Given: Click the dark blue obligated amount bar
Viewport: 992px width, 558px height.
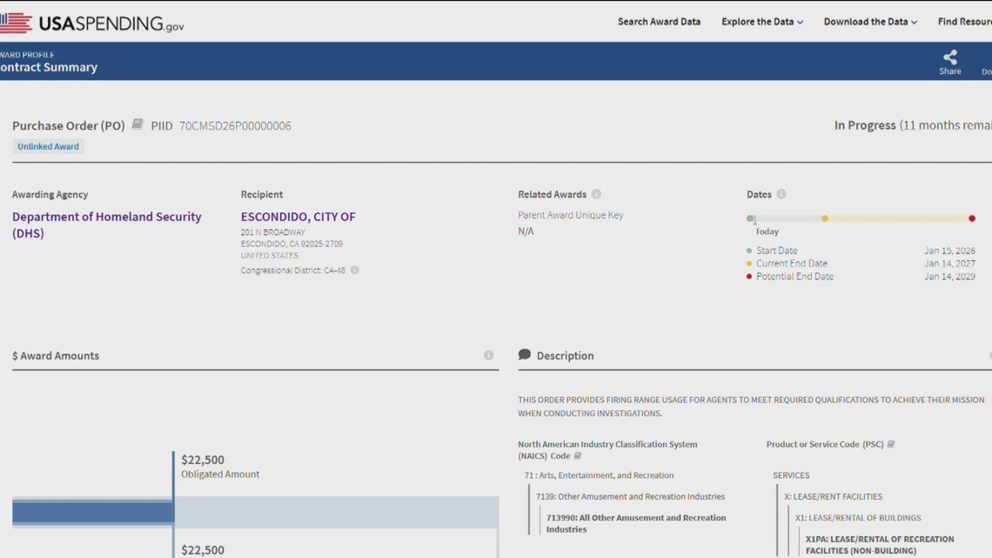Looking at the screenshot, I should tap(93, 513).
